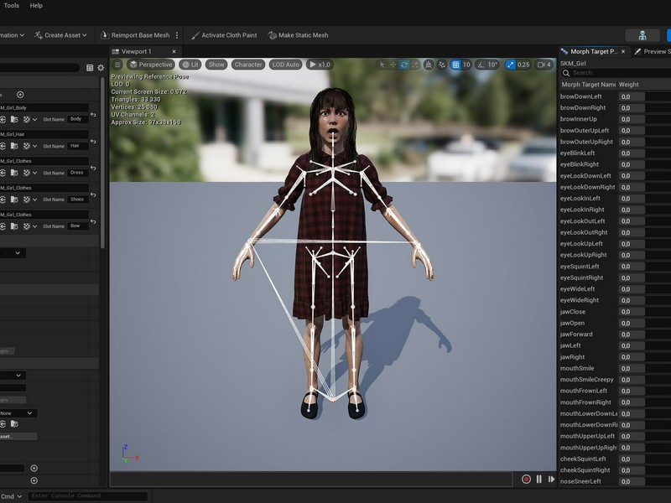This screenshot has width=671, height=503.
Task: Select the rotate transform tool in viewport
Action: [x=404, y=65]
